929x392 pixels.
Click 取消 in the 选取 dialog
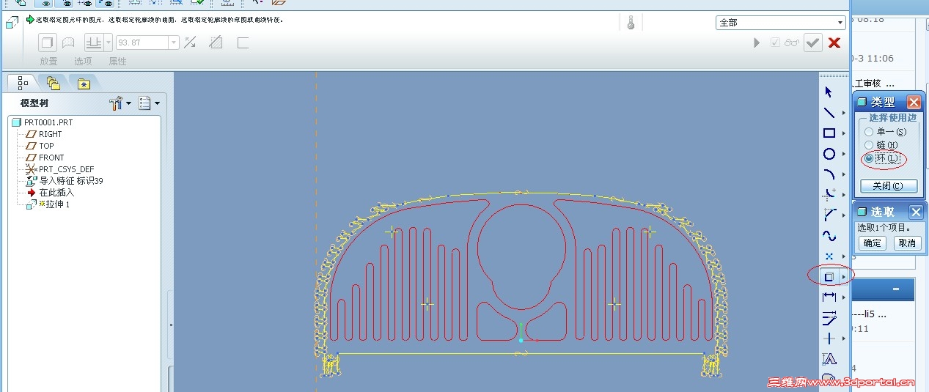coord(907,243)
